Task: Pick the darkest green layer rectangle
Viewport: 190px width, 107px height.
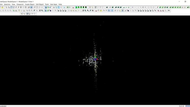Action: [86, 7]
